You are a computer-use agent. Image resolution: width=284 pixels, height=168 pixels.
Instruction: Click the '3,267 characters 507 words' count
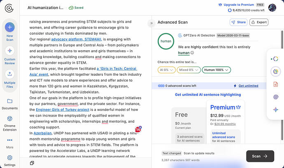click(x=180, y=160)
